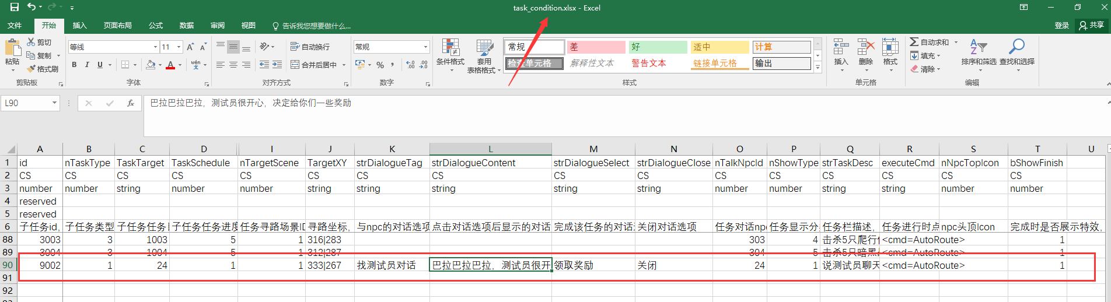Click the percent style icon
The image size is (1111, 302).
[380, 65]
